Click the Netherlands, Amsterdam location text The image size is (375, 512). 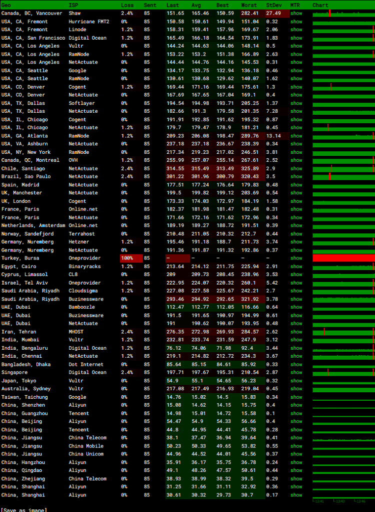point(33,225)
